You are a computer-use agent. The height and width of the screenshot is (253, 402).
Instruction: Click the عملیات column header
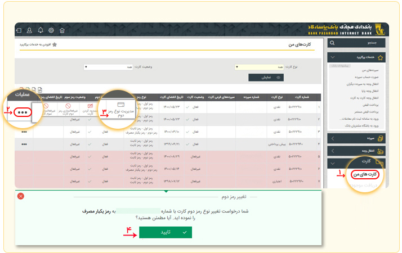(23, 94)
